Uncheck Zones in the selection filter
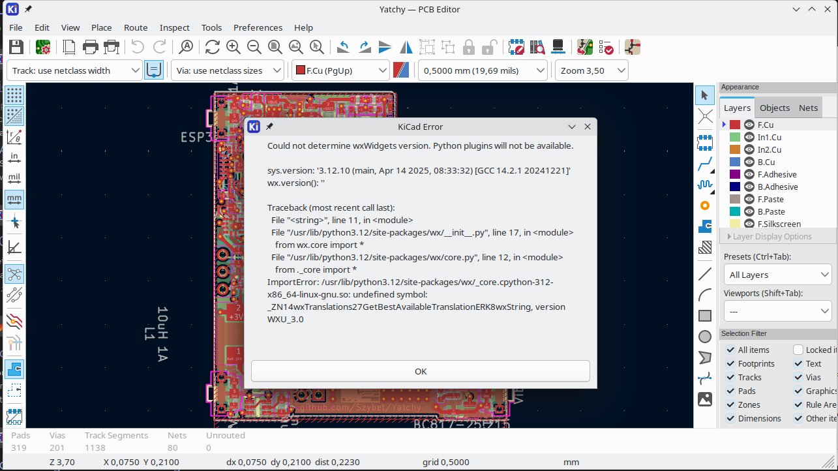Image resolution: width=838 pixels, height=471 pixels. click(x=730, y=404)
